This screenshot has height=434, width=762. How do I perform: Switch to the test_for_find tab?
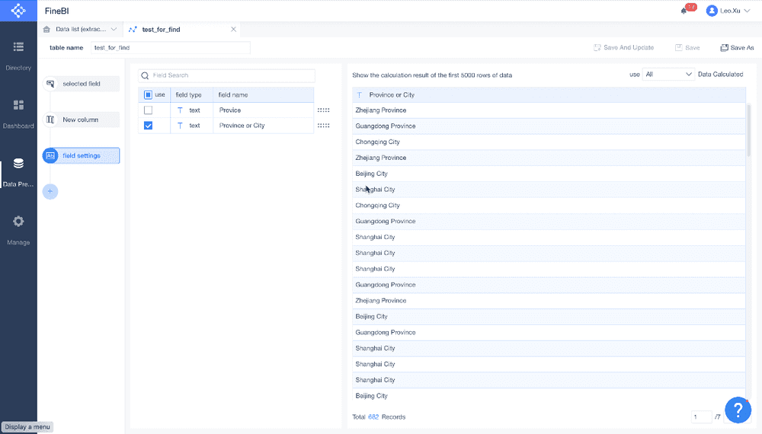click(161, 30)
